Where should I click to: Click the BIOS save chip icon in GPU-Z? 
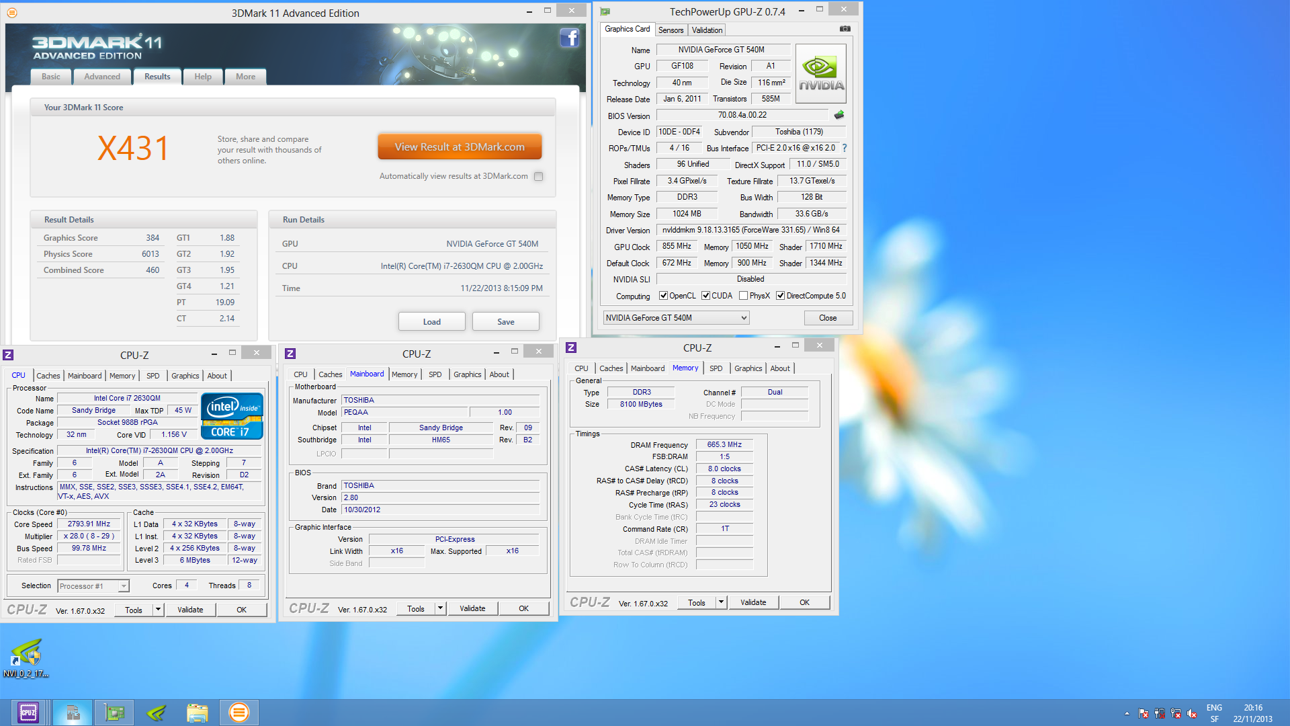coord(839,115)
